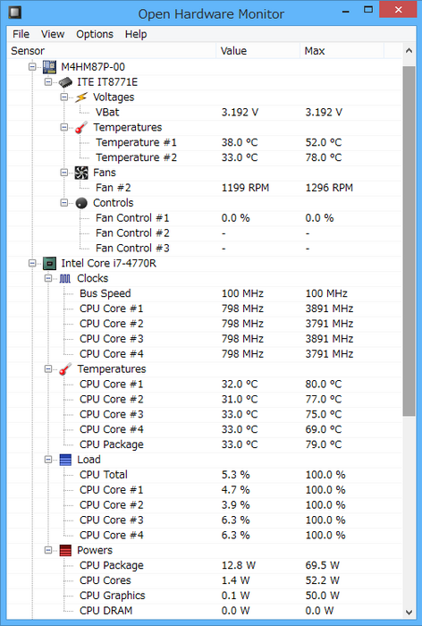Viewport: 422px width, 626px height.
Task: Click the thermometer icon under ITE IT8771E
Action: coord(81,127)
